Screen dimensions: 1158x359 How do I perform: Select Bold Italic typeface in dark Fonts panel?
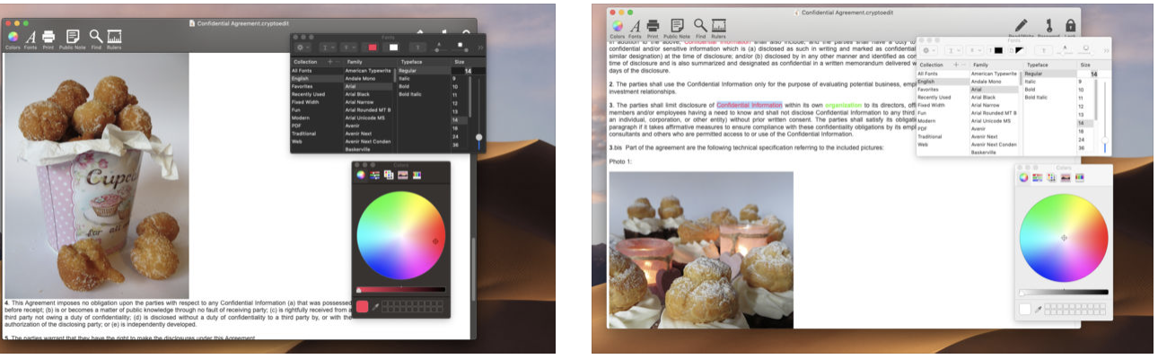pyautogui.click(x=410, y=94)
